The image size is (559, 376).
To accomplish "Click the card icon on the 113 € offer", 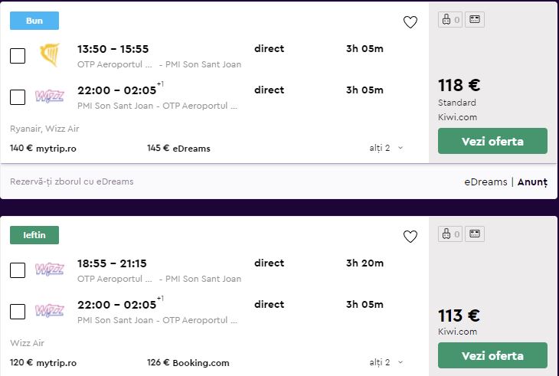I will tap(475, 234).
